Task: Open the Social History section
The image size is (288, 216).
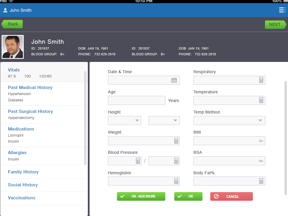Action: (44, 185)
